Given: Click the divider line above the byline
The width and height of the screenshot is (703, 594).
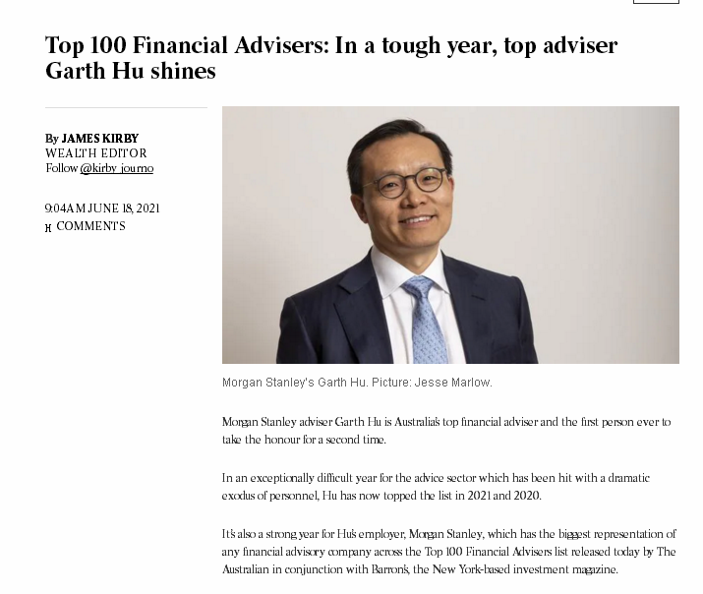Looking at the screenshot, I should (x=126, y=107).
